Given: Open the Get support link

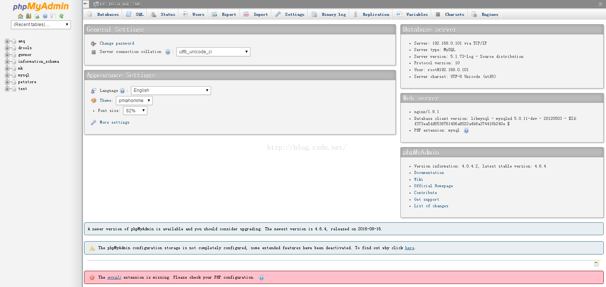Looking at the screenshot, I should tap(426, 200).
